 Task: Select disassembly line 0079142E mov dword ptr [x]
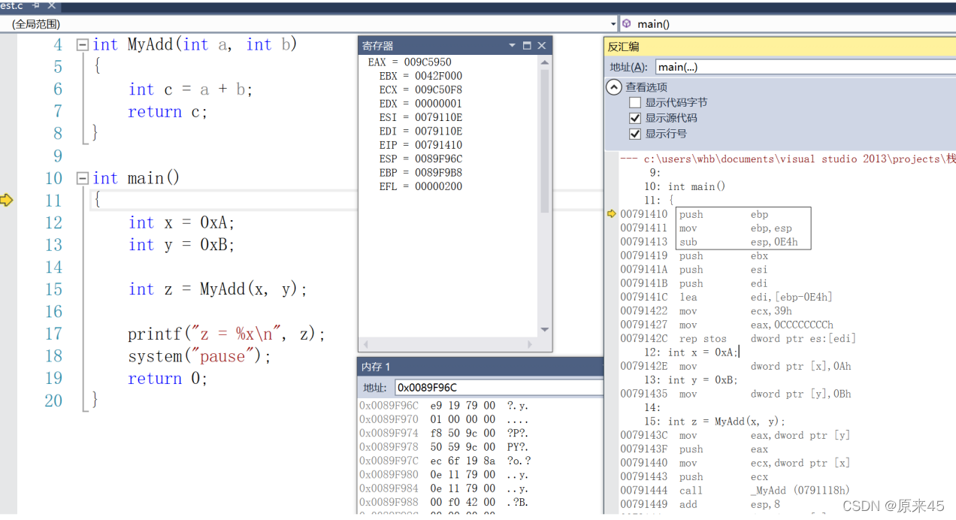(736, 367)
